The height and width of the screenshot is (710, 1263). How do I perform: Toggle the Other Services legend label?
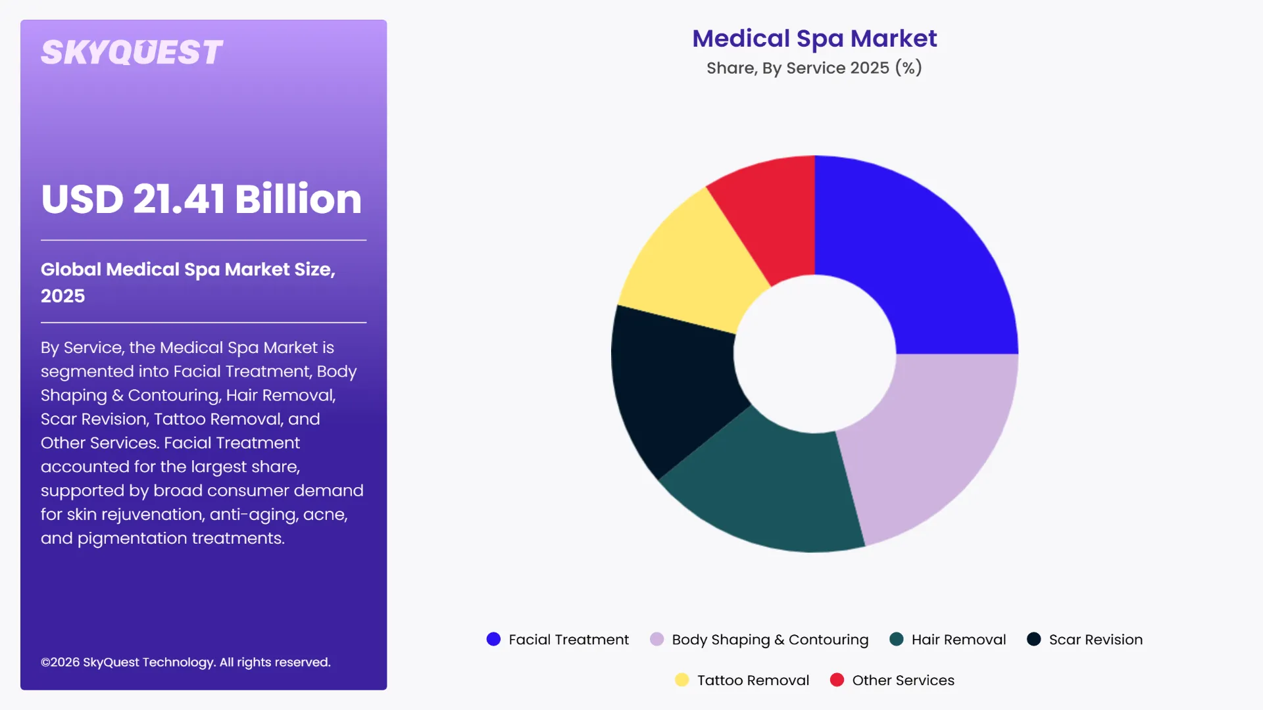tap(903, 680)
